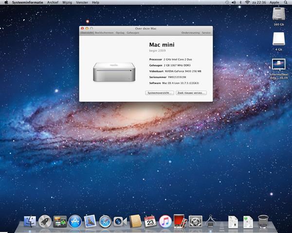This screenshot has height=233, width=292.
Task: Open the Ondersteuning section
Action: [x=190, y=33]
